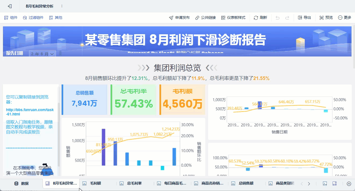Click the orange 21.55% value
355x191 pixels.
[261, 78]
